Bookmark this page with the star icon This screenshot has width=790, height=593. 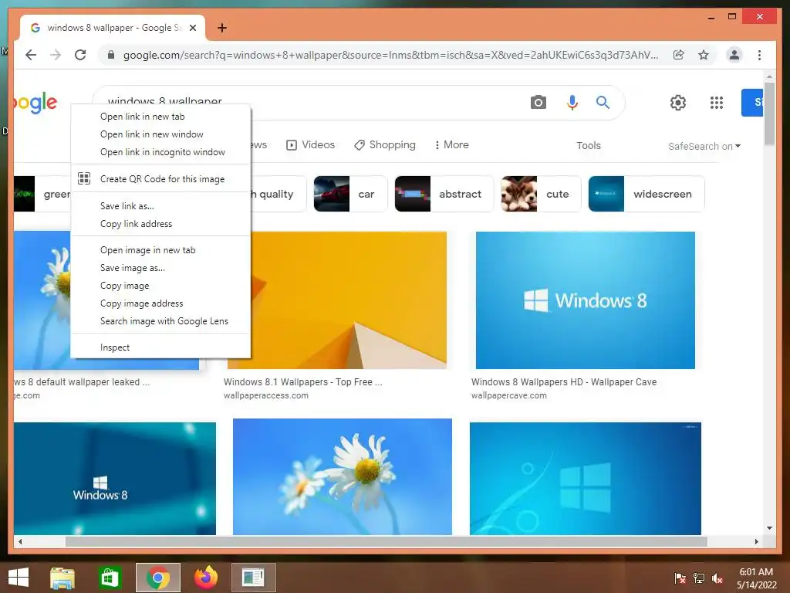[x=704, y=55]
